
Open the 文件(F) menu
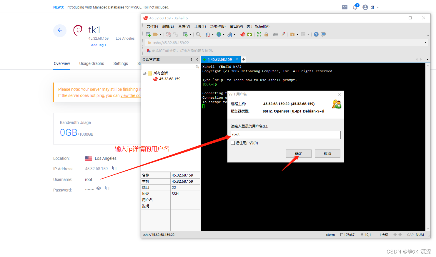152,26
